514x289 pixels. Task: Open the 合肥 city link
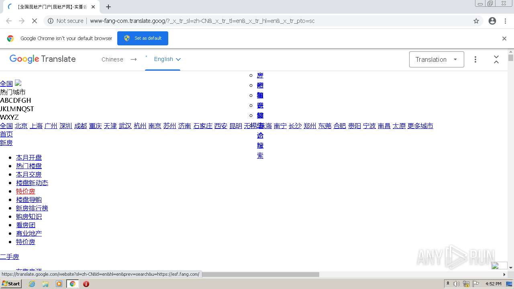pyautogui.click(x=340, y=126)
